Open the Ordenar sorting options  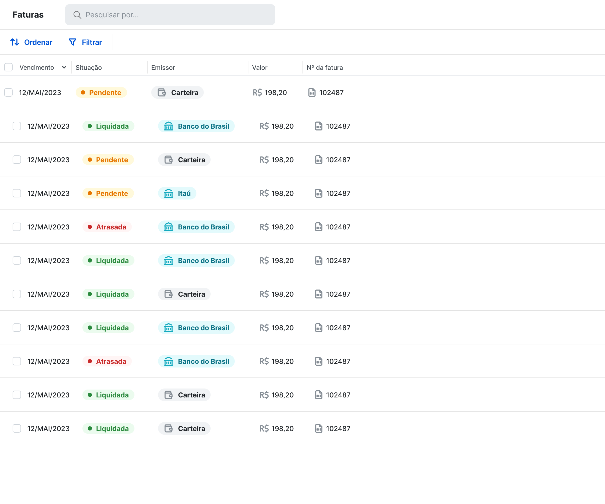[31, 42]
